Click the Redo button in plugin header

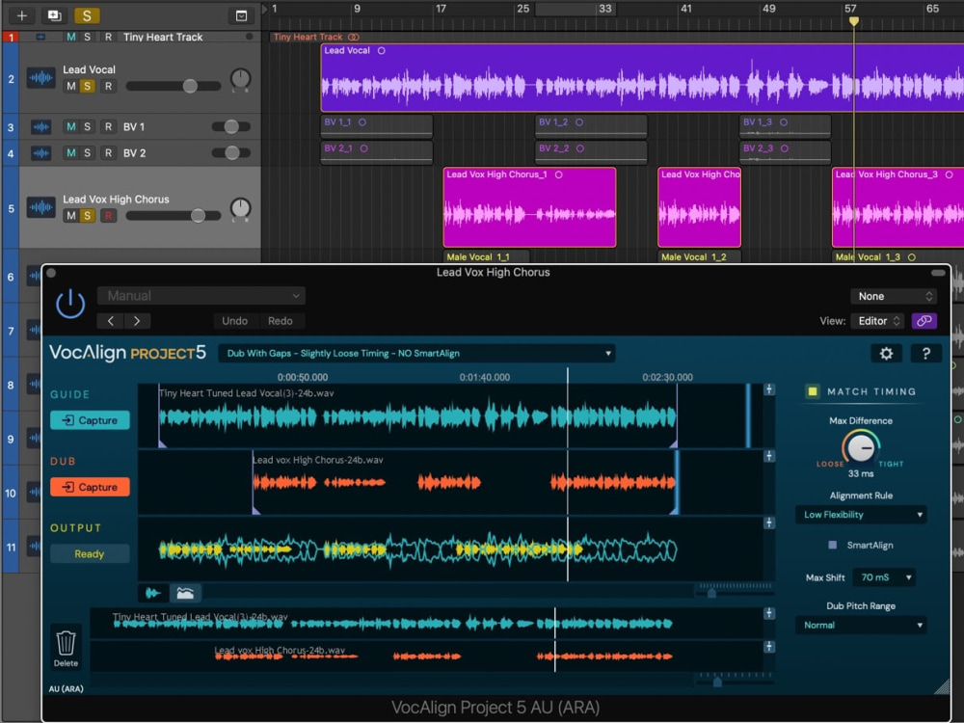tap(281, 321)
